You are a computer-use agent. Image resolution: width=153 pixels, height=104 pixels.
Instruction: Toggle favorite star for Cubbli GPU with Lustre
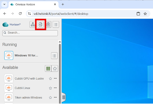[x=50, y=79]
